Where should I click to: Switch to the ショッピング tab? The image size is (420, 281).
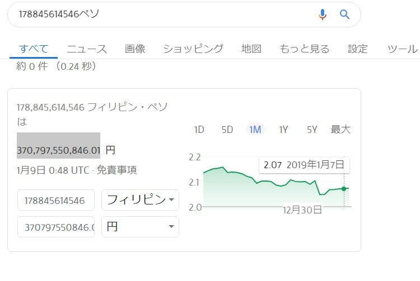(x=193, y=49)
